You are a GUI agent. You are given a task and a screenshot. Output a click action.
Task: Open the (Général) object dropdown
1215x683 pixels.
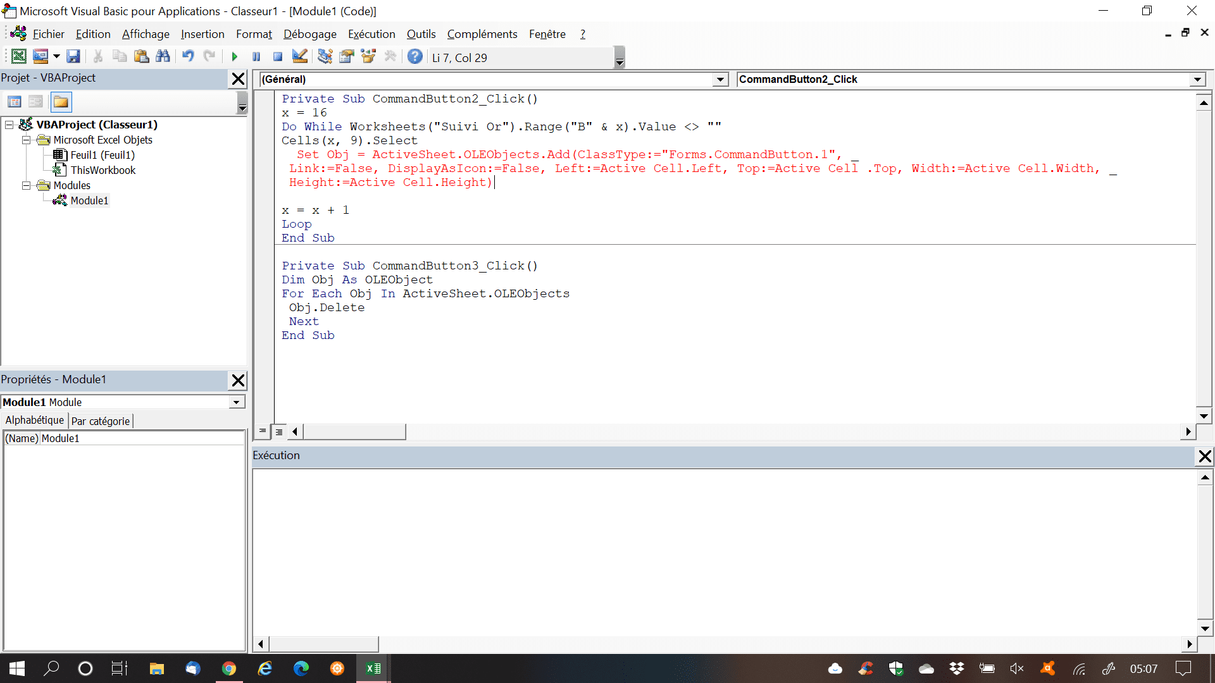coord(720,80)
